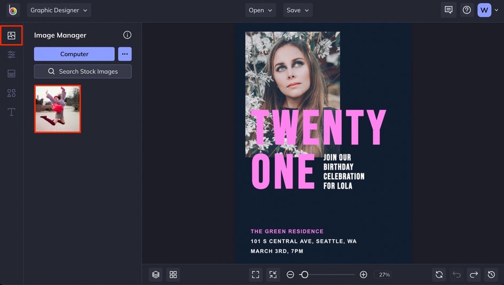Select the jumping girl image thumbnail

[58, 109]
